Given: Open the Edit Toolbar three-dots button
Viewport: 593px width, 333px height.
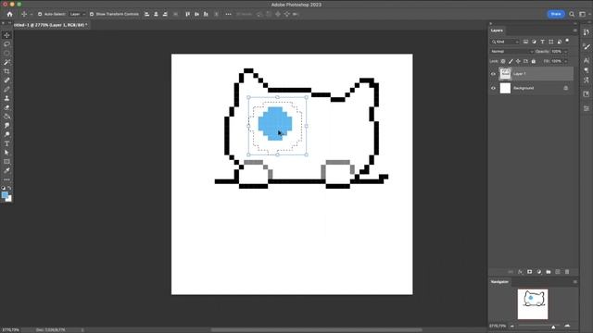Looking at the screenshot, I should (6, 179).
